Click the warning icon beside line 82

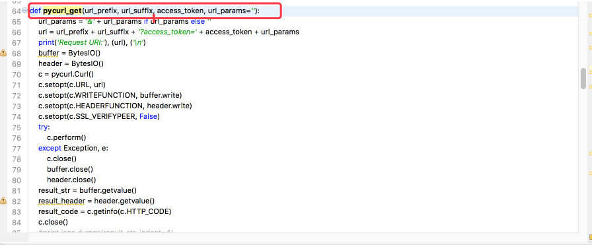pyautogui.click(x=3, y=201)
